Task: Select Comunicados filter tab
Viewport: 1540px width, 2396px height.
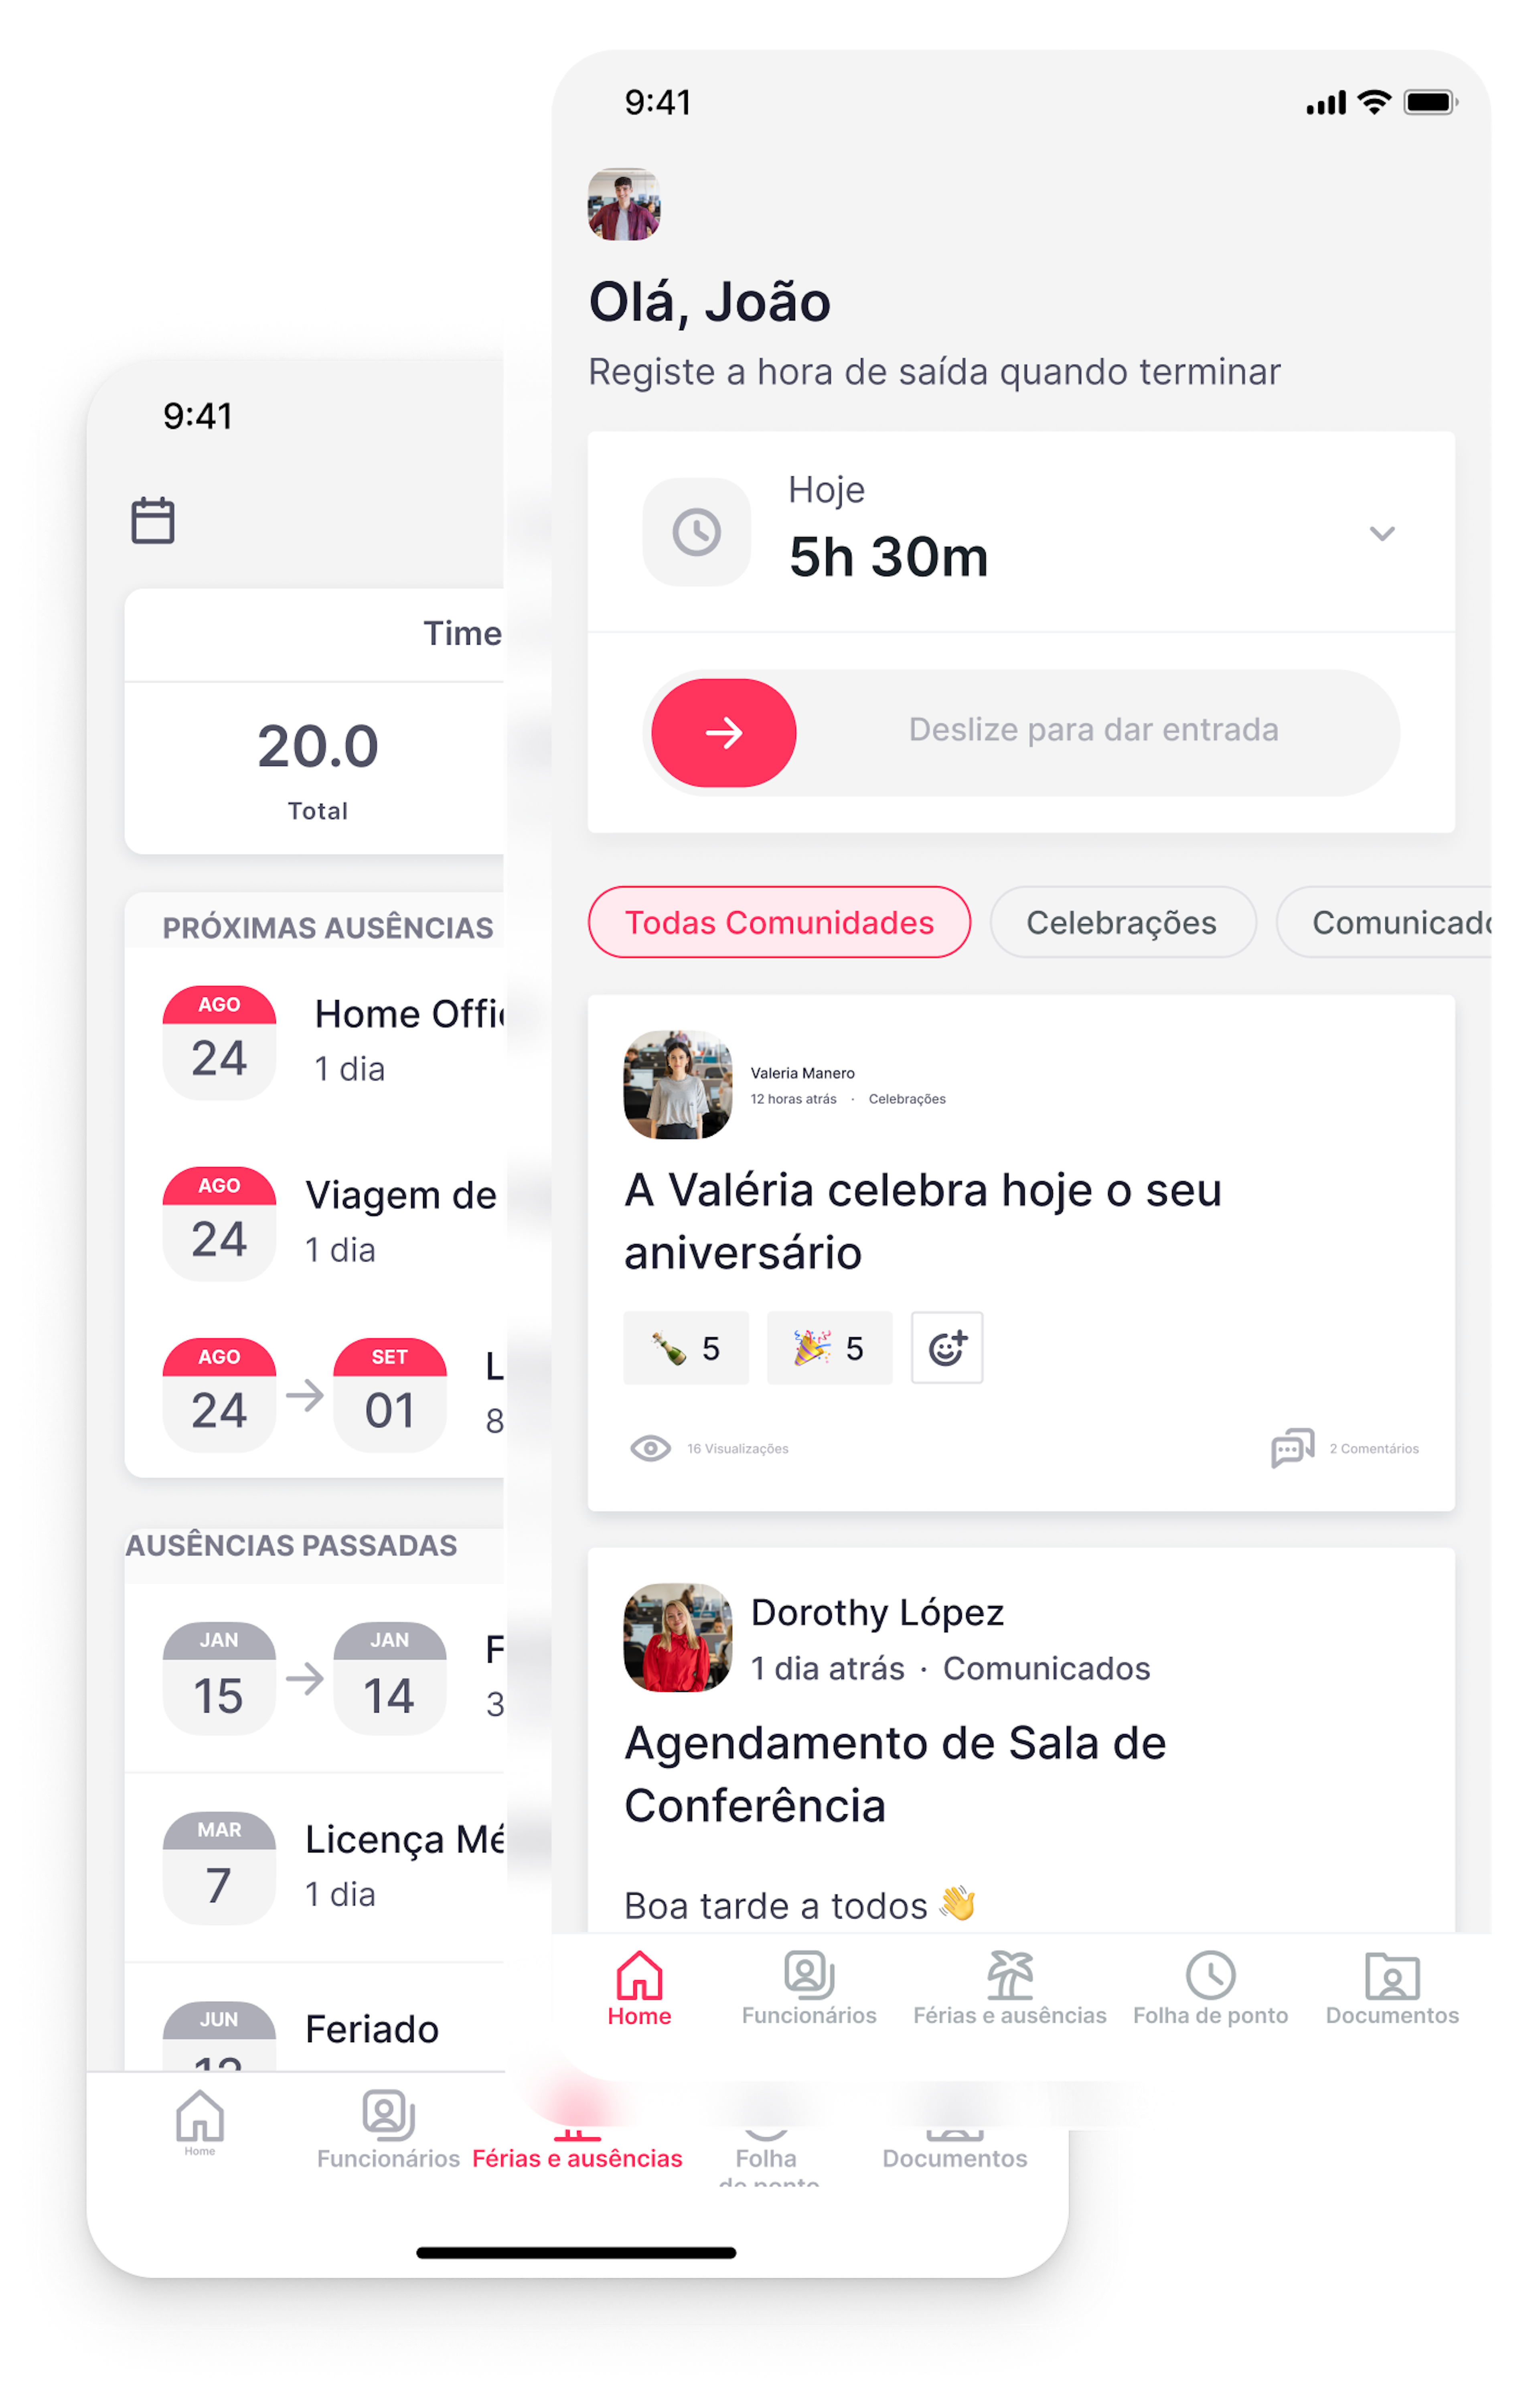Action: click(x=1397, y=920)
